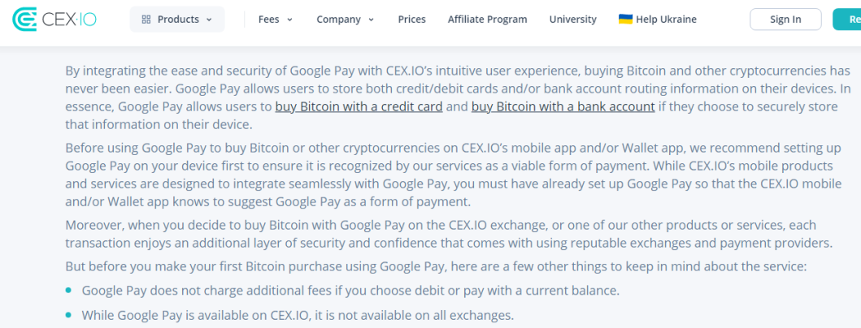Follow 'buy Bitcoin with a bank account' link

(x=563, y=106)
